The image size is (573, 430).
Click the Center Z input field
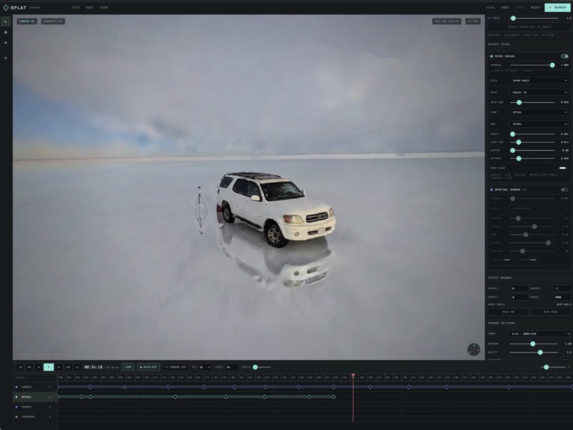click(x=519, y=297)
